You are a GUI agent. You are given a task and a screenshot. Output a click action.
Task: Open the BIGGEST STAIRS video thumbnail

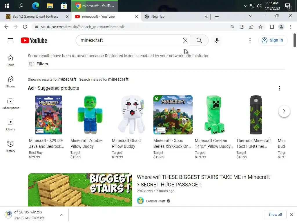pos(80,190)
